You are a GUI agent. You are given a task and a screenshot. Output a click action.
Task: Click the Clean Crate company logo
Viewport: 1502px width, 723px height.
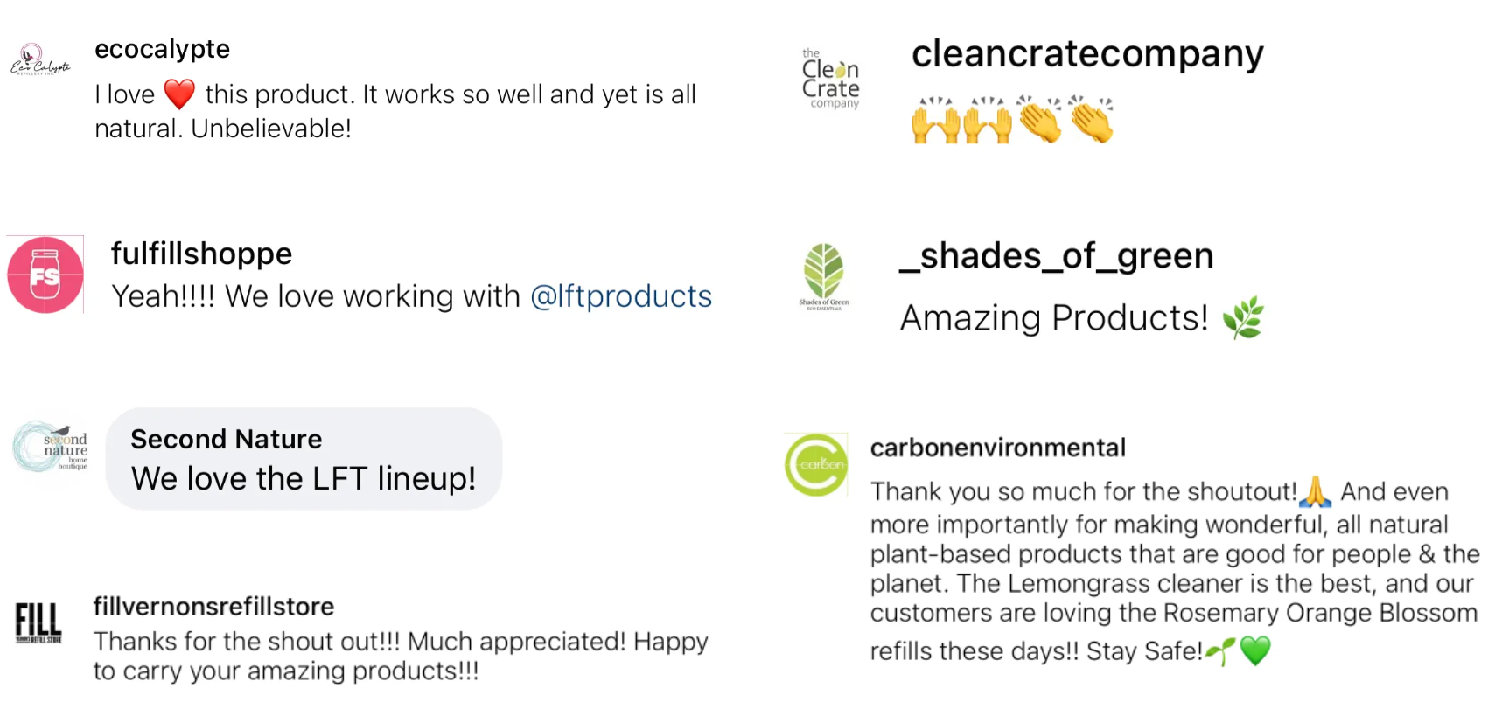[x=830, y=80]
